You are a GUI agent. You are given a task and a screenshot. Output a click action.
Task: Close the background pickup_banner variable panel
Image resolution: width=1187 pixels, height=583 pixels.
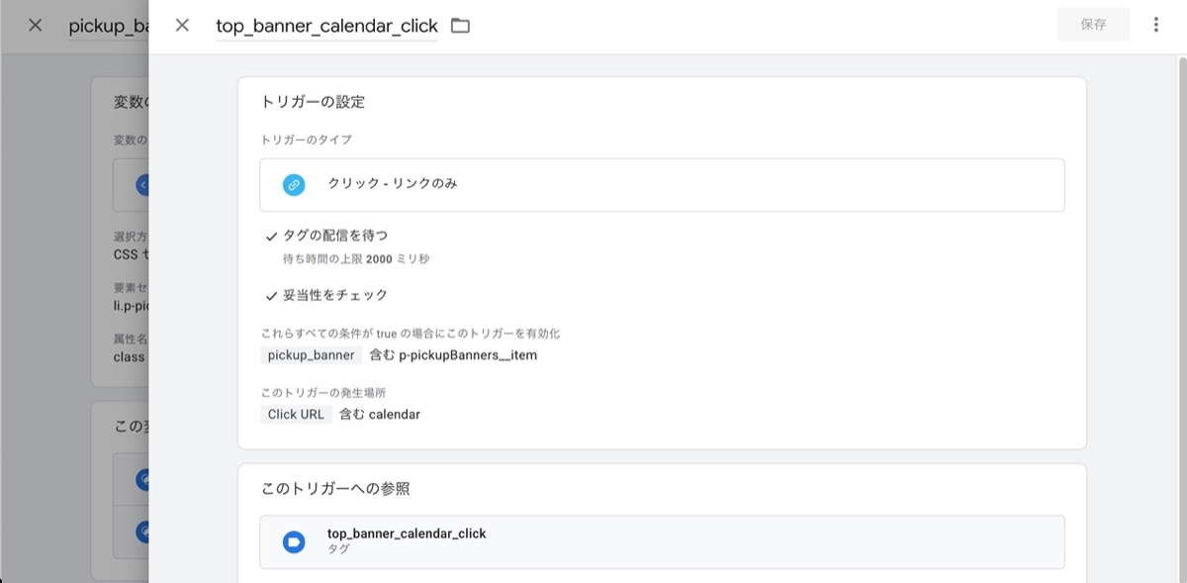[x=36, y=26]
